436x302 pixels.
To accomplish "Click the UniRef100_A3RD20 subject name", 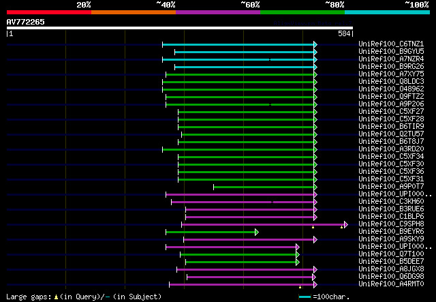I will [391, 149].
